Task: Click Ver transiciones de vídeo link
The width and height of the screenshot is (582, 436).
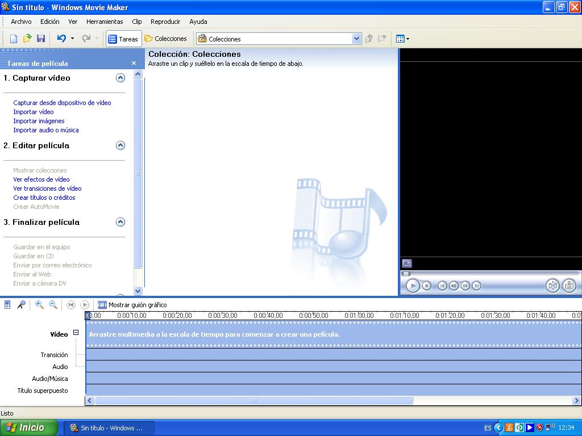Action: click(47, 188)
